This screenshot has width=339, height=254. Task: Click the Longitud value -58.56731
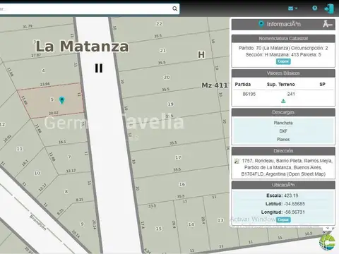tap(295, 212)
